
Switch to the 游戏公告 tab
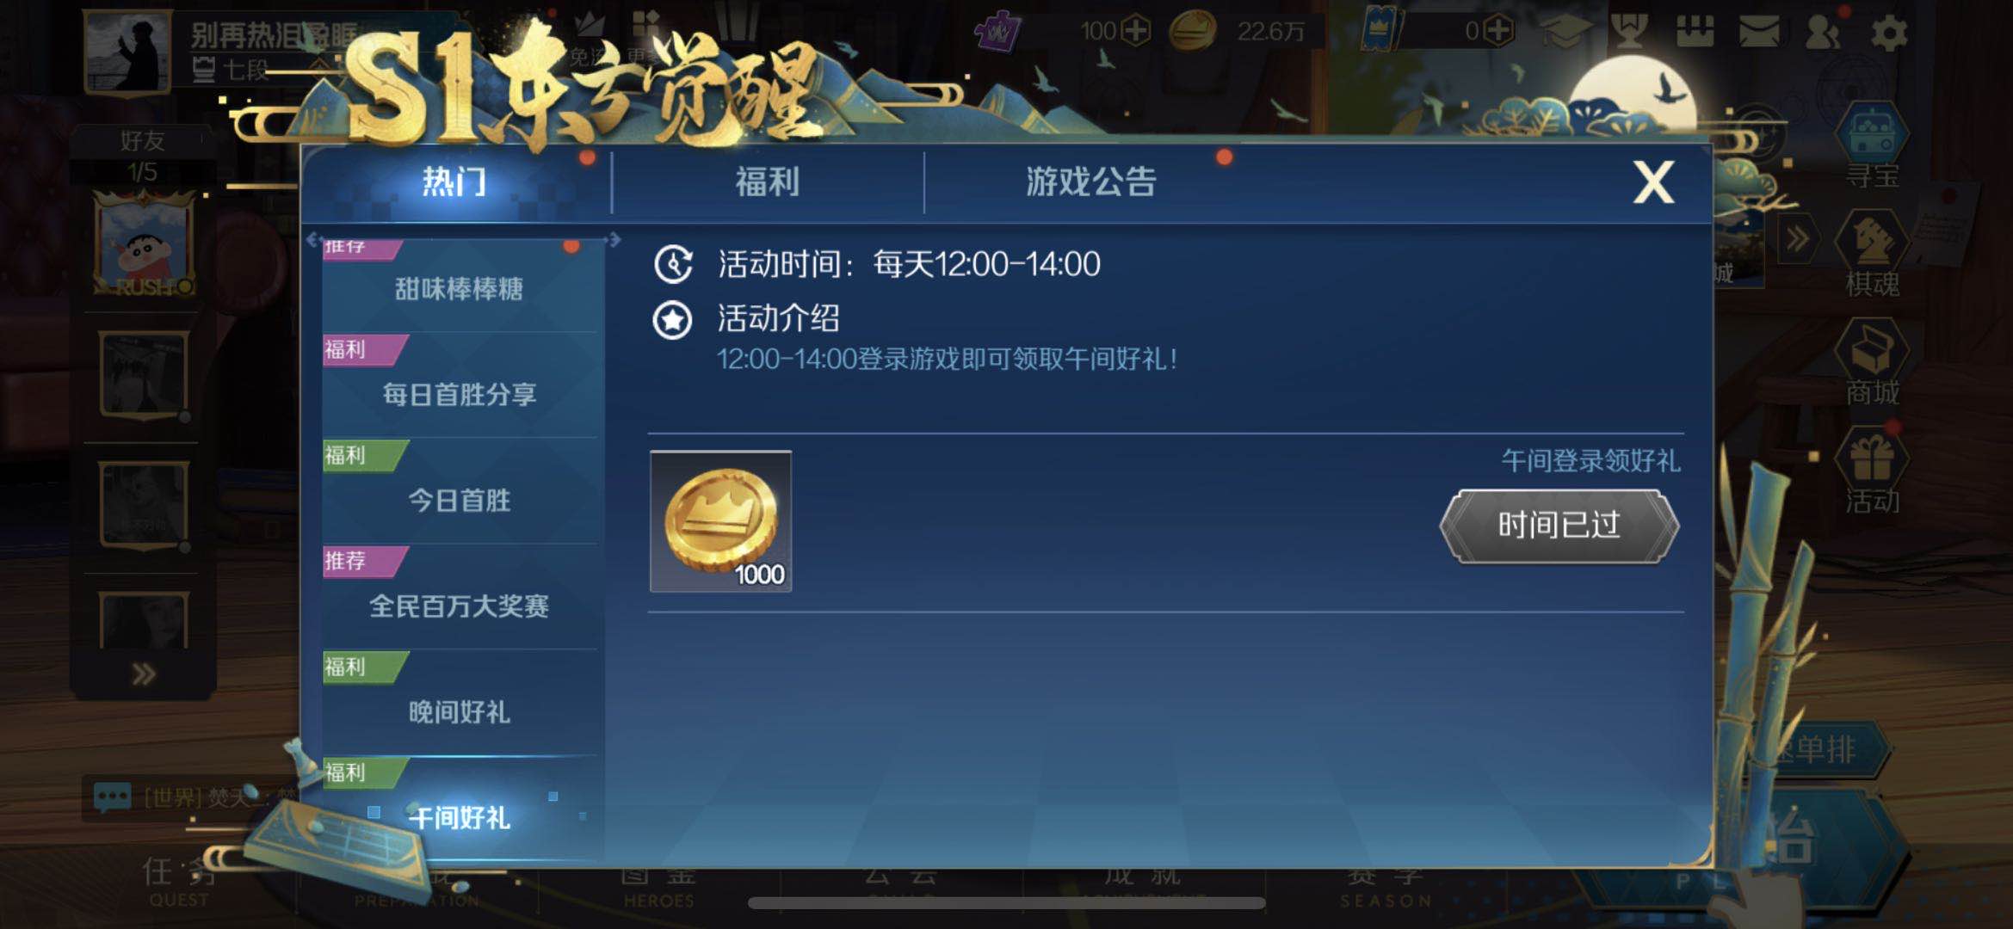[1090, 182]
